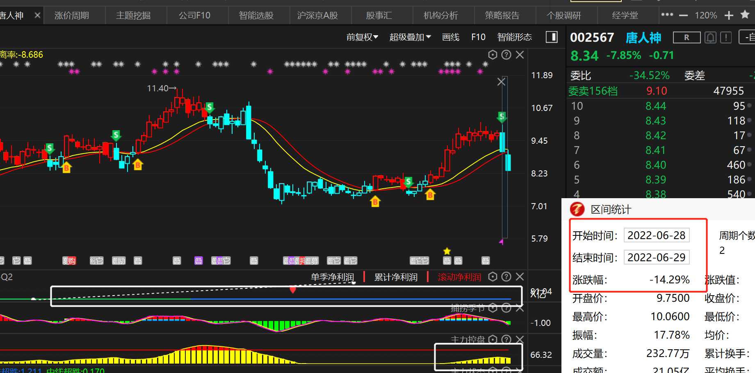Image resolution: width=755 pixels, height=373 pixels.
Task: Expand the 超级叠加 dropdown
Action: click(x=410, y=37)
